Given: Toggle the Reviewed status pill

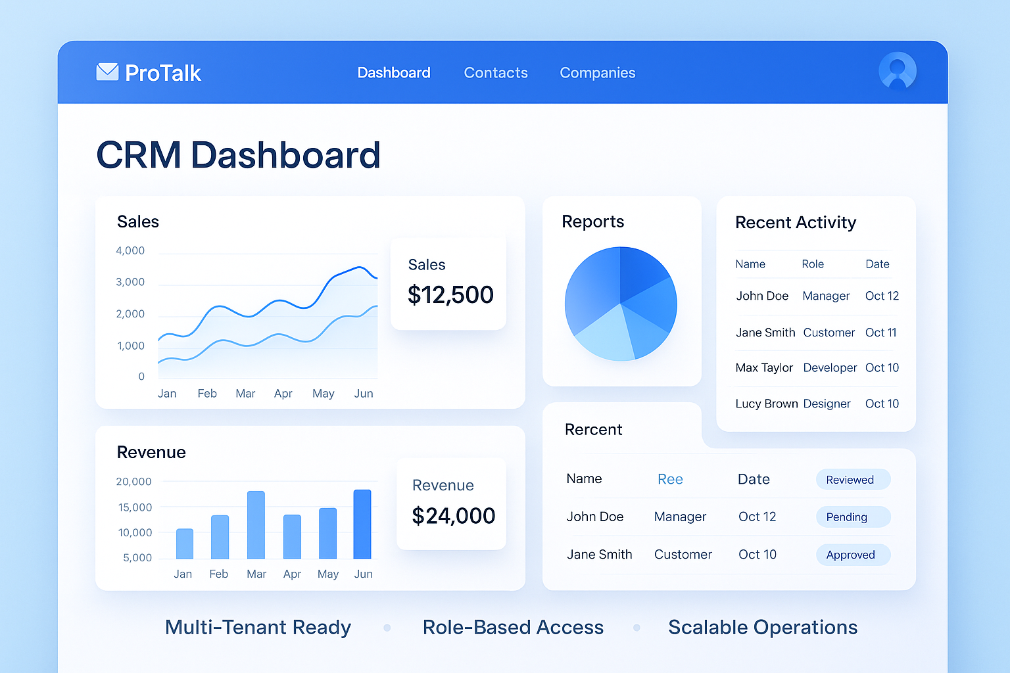Looking at the screenshot, I should tap(853, 479).
